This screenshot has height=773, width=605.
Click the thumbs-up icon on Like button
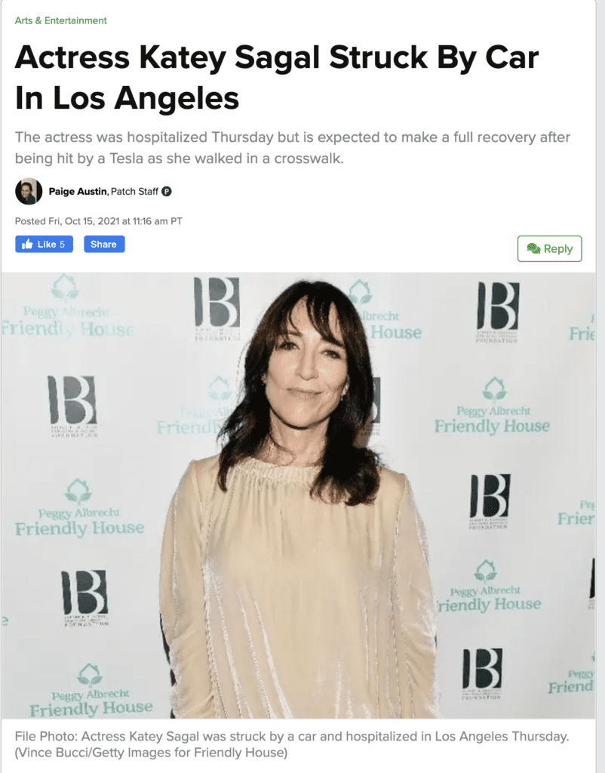click(x=27, y=244)
